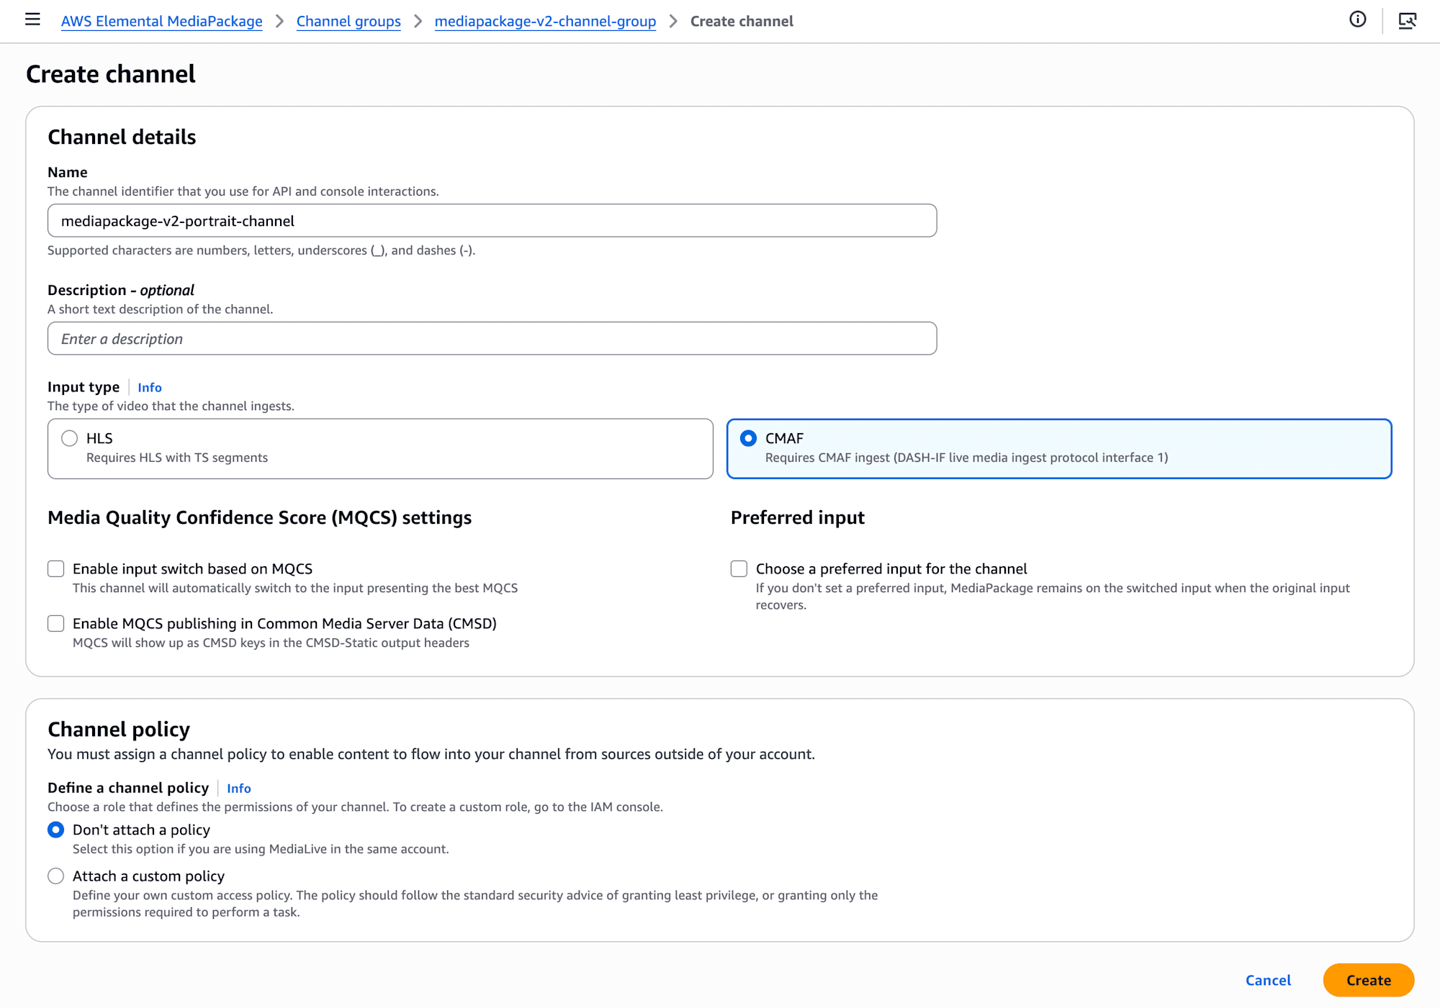Click the Create channel breadcrumb text
Viewport: 1440px width, 1008px height.
coord(741,21)
